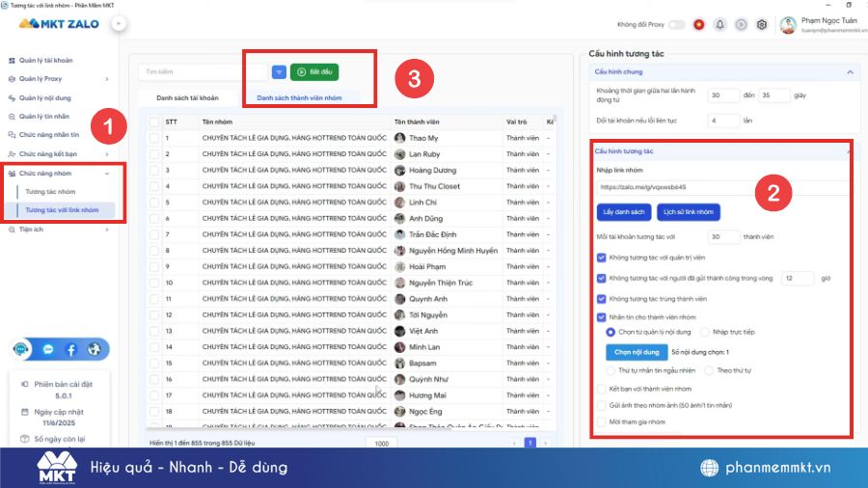The width and height of the screenshot is (868, 488).
Task: Click the play circle icon in header
Action: point(741,24)
